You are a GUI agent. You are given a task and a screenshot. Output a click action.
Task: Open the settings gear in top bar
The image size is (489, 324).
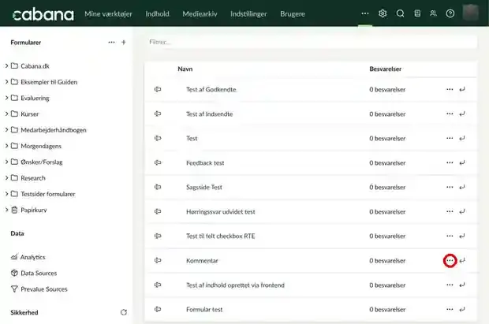point(383,13)
